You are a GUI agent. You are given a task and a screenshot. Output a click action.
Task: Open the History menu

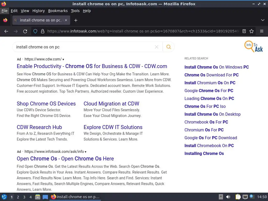coord(38,11)
